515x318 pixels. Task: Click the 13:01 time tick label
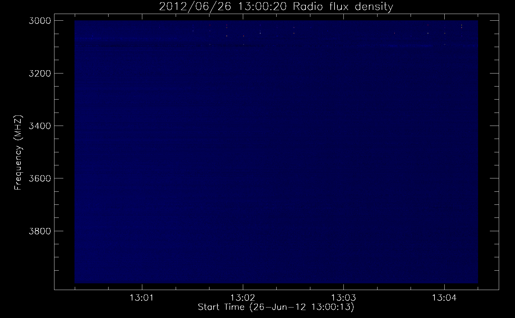[x=142, y=298]
